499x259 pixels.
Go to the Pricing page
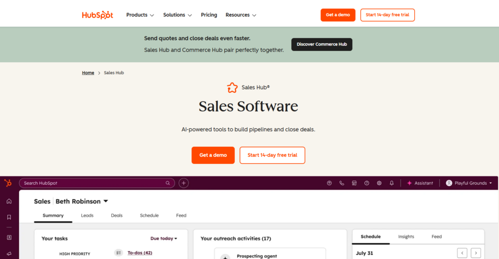tap(209, 15)
